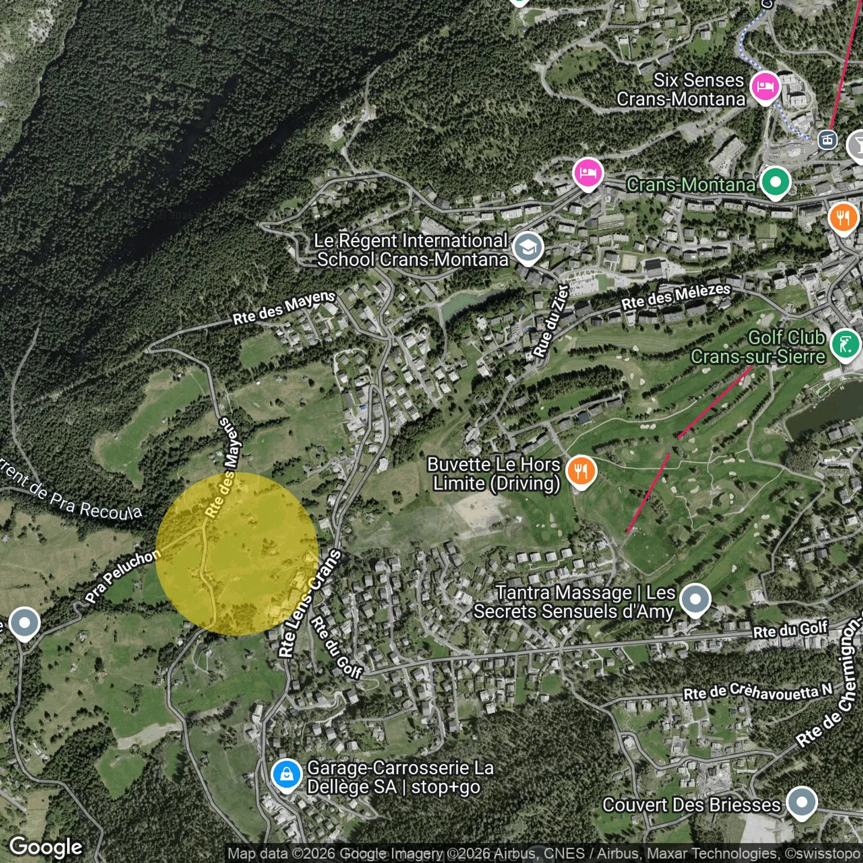Image resolution: width=863 pixels, height=863 pixels.
Task: Click "Garage-Carrosserie La Dellège SA" label
Action: tap(400, 777)
